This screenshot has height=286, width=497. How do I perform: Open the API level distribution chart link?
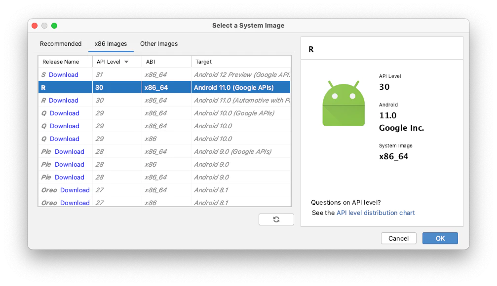[376, 213]
